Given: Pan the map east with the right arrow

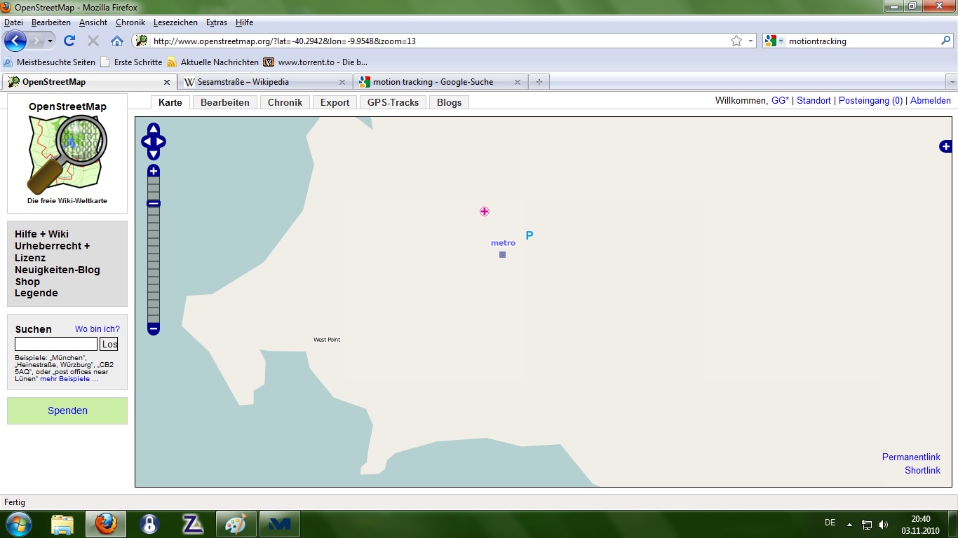Looking at the screenshot, I should pos(162,142).
